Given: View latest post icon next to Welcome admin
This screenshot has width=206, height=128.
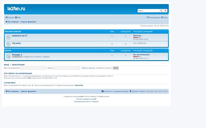Looking at the screenshot, I should click(140, 38).
